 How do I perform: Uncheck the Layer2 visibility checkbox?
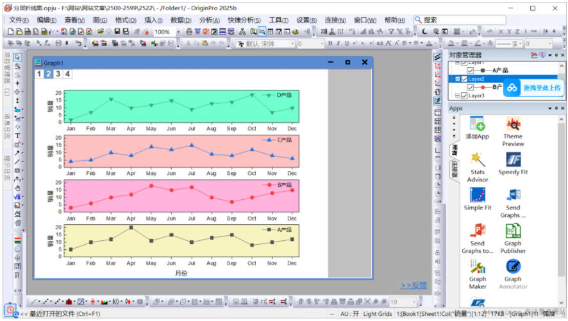(464, 79)
